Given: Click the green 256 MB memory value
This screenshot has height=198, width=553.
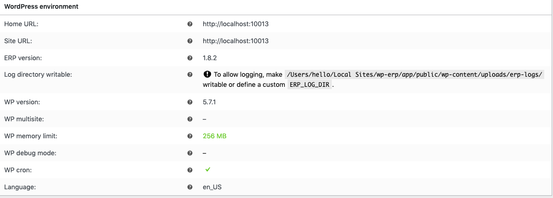Looking at the screenshot, I should click(x=214, y=136).
